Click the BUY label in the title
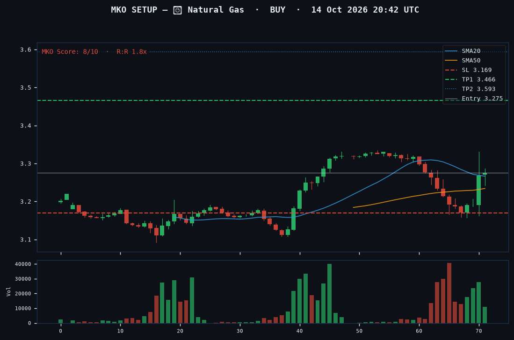This screenshot has width=514, height=340. tap(278, 10)
